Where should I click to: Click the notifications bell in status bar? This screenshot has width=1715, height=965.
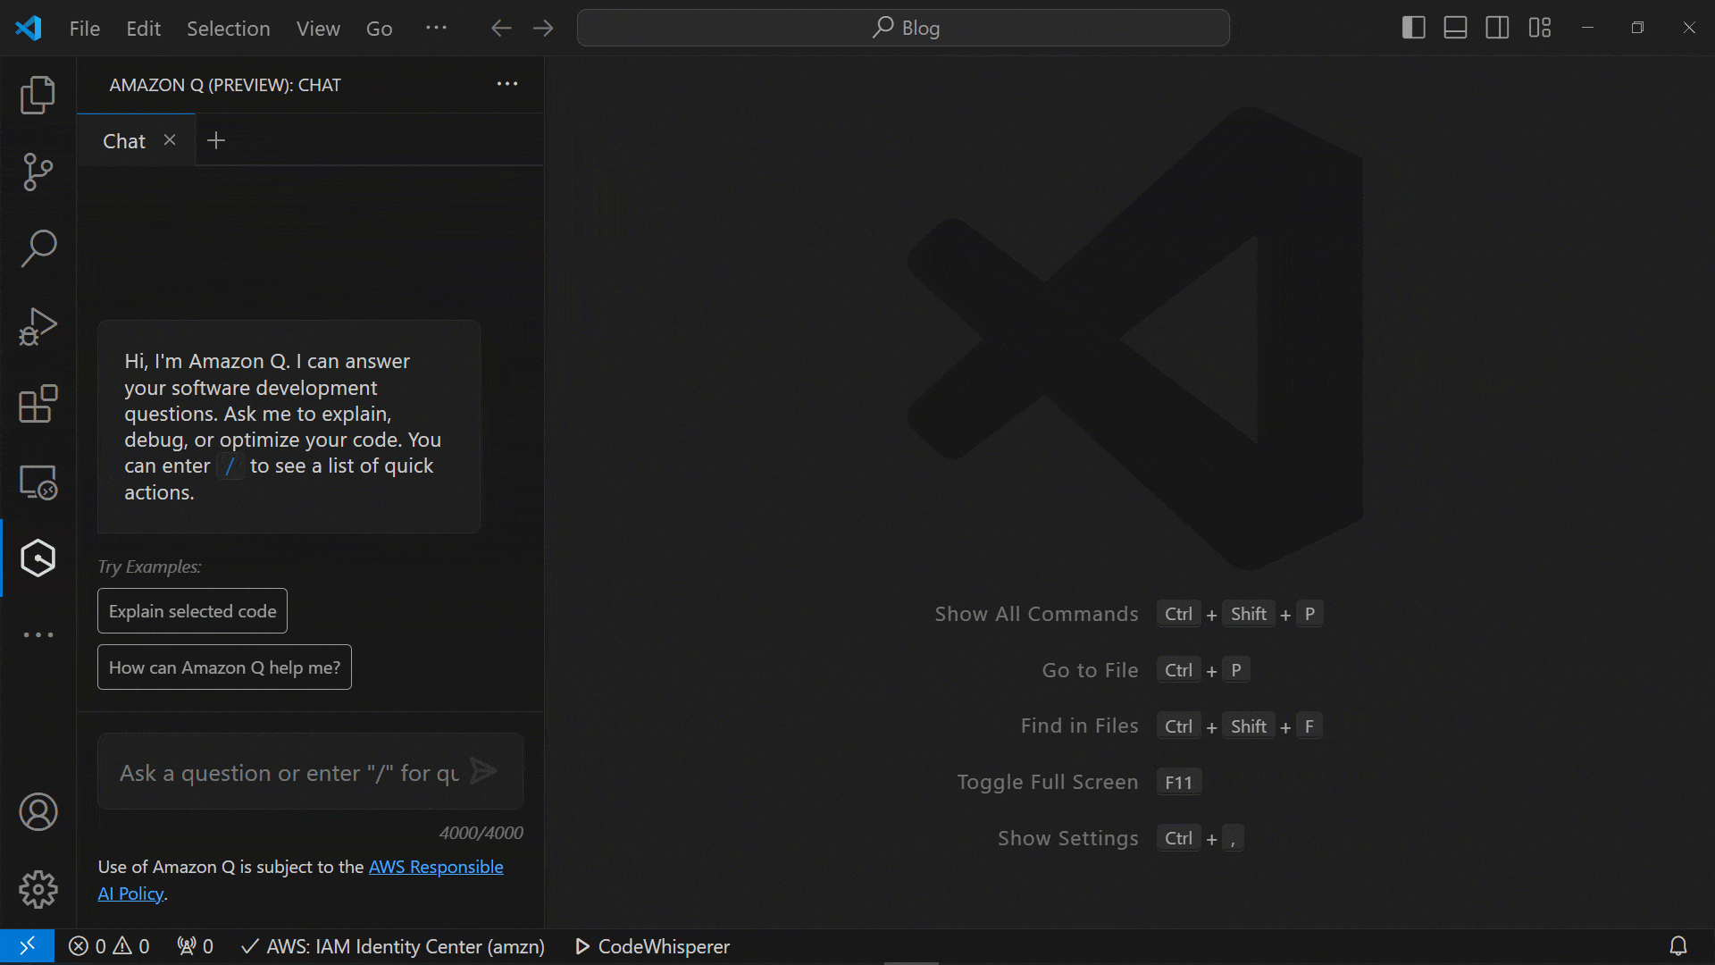1680,945
